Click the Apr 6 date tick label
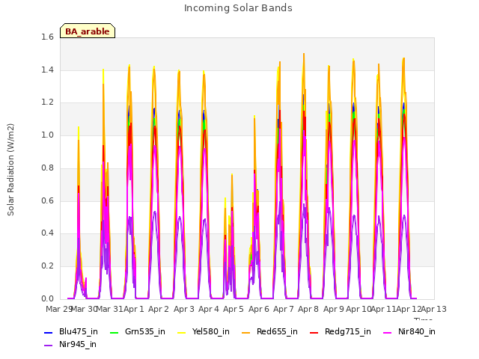Image resolution: width=479 pixels, height=359 pixels. [x=259, y=309]
